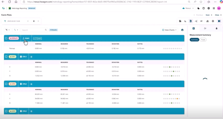
Task: Expand the Flatness row chevron
Action: tap(181, 49)
